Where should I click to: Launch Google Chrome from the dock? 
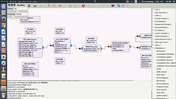(4, 26)
